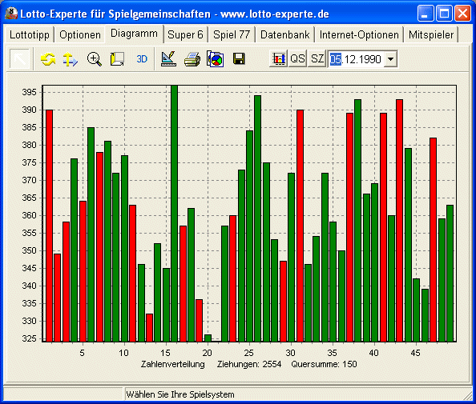Open the date dropdown arrow
This screenshot has width=476, height=404.
point(391,58)
